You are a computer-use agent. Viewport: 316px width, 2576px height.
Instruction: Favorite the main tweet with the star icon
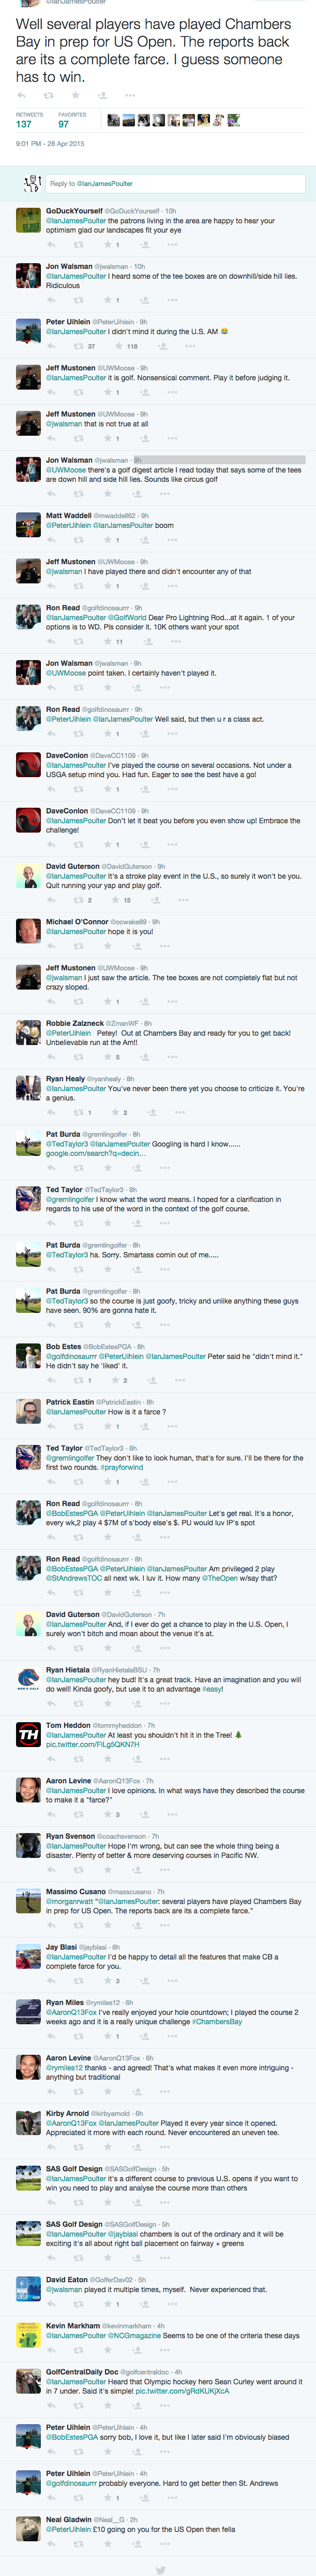(x=76, y=95)
